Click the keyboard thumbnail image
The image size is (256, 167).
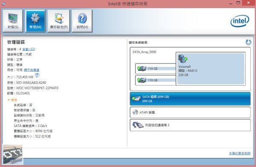tap(13, 154)
